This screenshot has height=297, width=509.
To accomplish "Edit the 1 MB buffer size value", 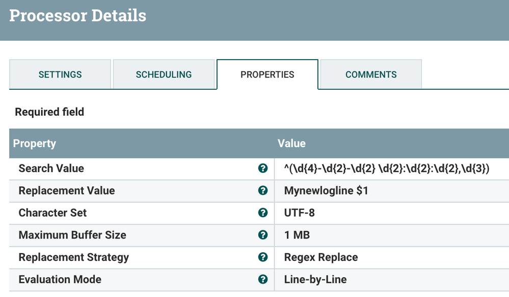I will point(297,235).
